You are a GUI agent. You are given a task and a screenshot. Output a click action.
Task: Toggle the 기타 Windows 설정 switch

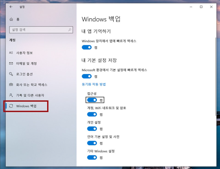92,157
